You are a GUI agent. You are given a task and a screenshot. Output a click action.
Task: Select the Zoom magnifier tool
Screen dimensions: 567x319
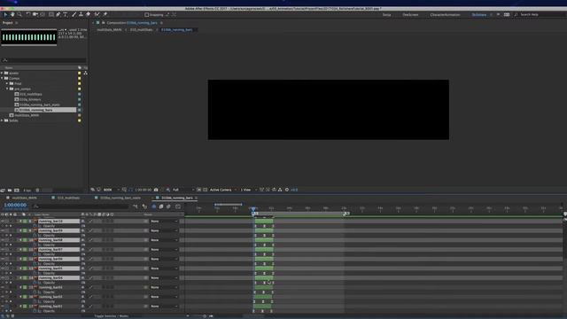tap(19, 14)
